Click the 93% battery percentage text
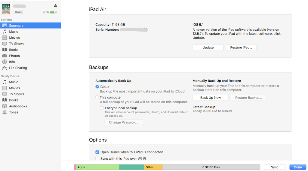 point(46,12)
